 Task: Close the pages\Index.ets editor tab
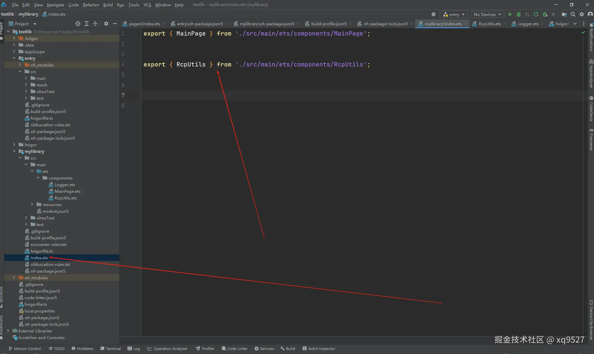(164, 24)
